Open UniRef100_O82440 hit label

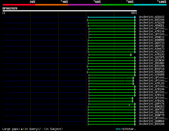152,113
